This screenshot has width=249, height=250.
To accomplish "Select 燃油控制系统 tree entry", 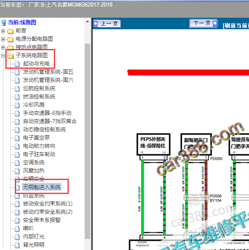I will [39, 97].
